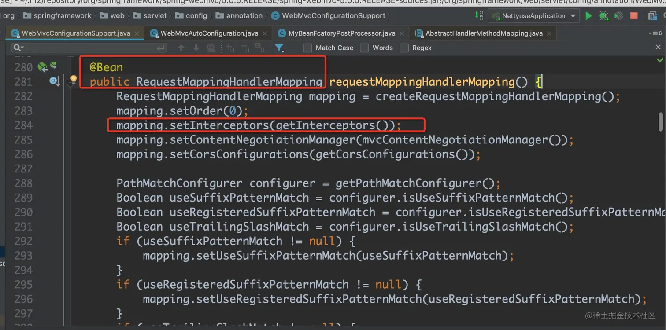The image size is (666, 330).
Task: Click green inspection checkmark above scrollbar
Action: pos(660,59)
